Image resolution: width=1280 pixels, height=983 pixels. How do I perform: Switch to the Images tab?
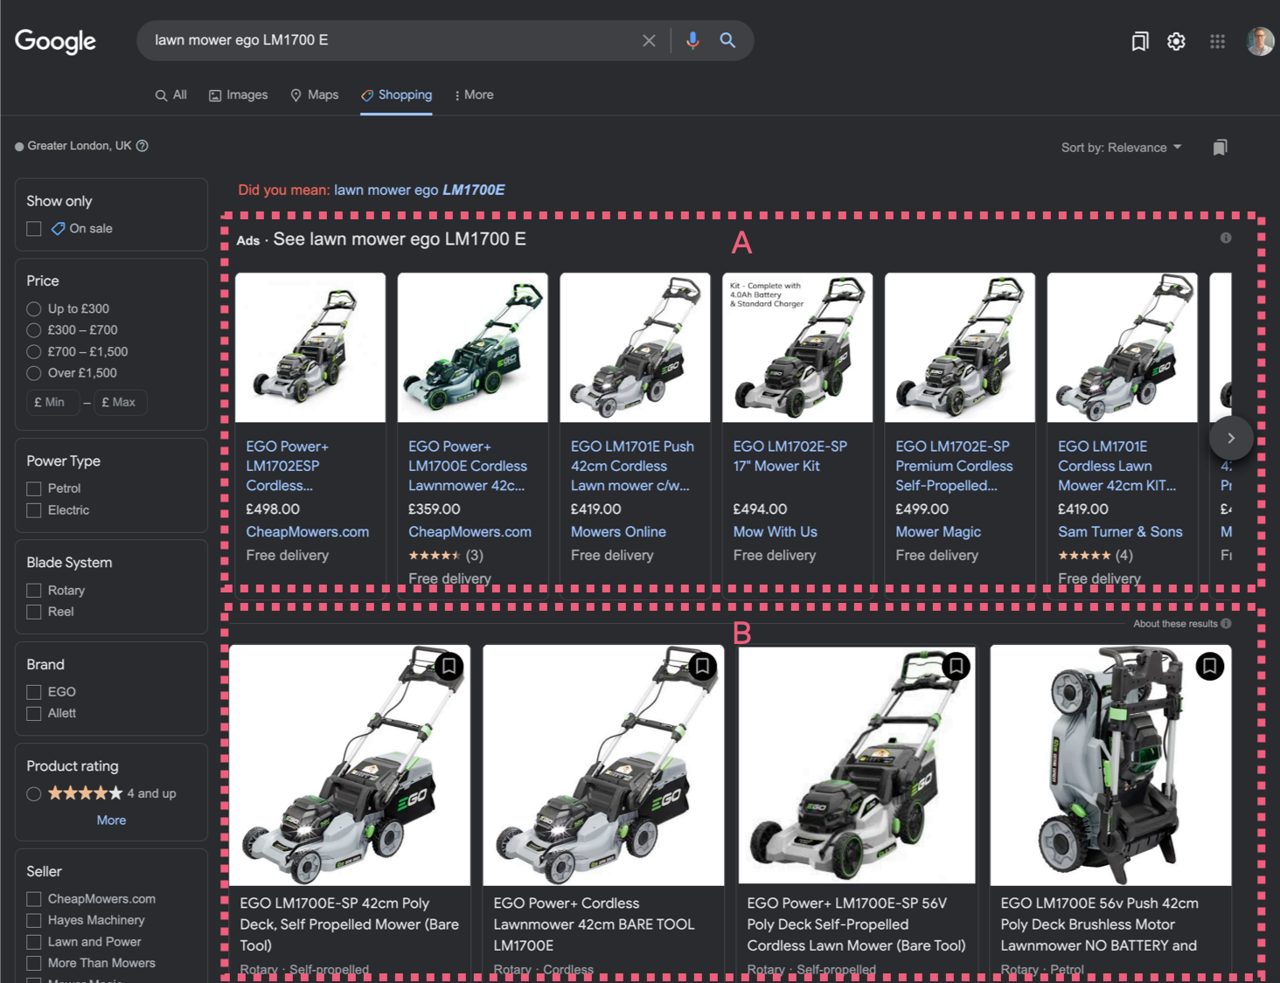[x=238, y=94]
